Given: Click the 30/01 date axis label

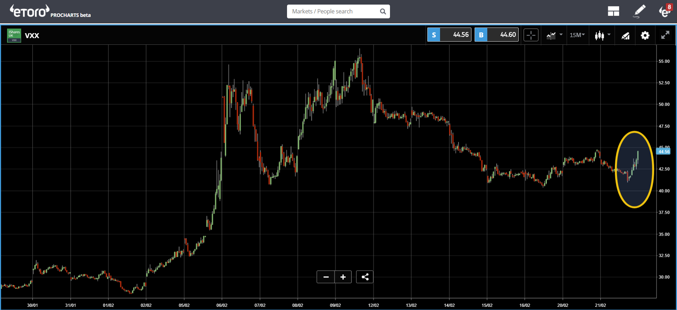Looking at the screenshot, I should click(x=32, y=305).
